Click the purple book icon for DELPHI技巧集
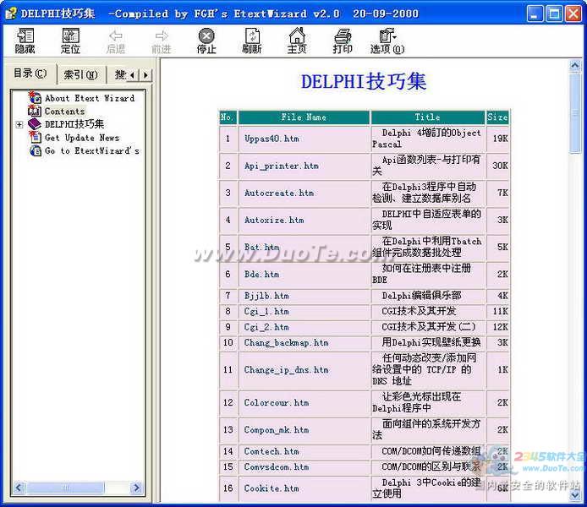587x507 pixels. pyautogui.click(x=35, y=124)
